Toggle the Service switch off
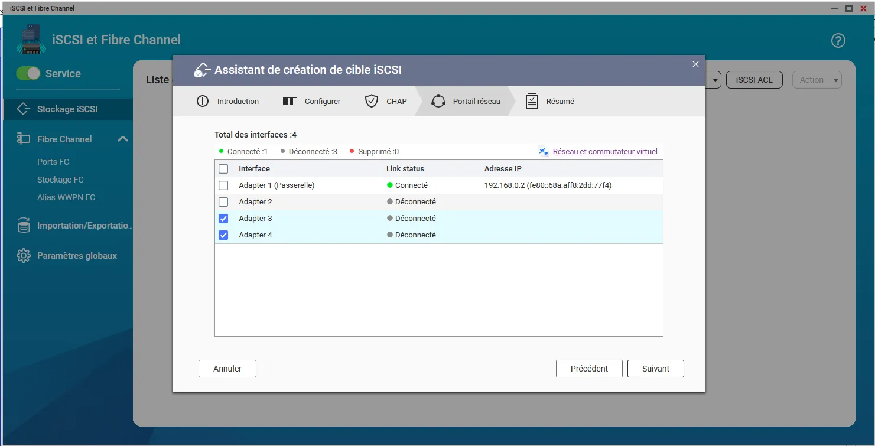 [x=28, y=73]
